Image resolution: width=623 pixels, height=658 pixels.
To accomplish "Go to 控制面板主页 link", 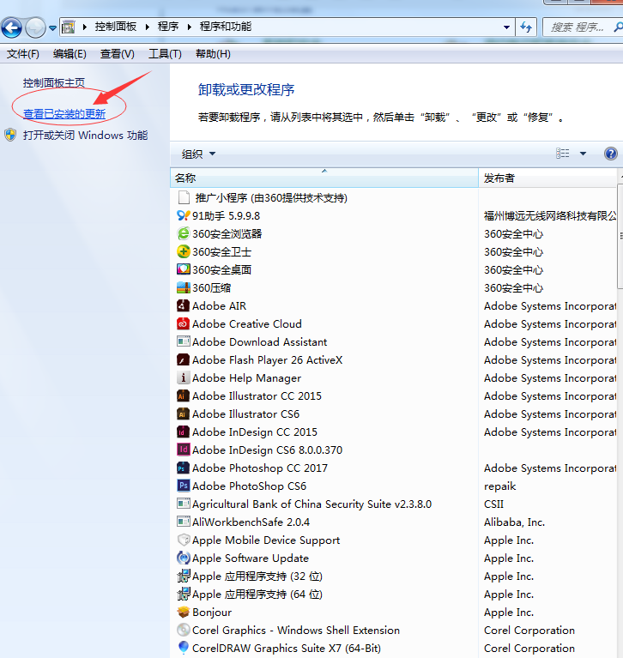I will [54, 83].
